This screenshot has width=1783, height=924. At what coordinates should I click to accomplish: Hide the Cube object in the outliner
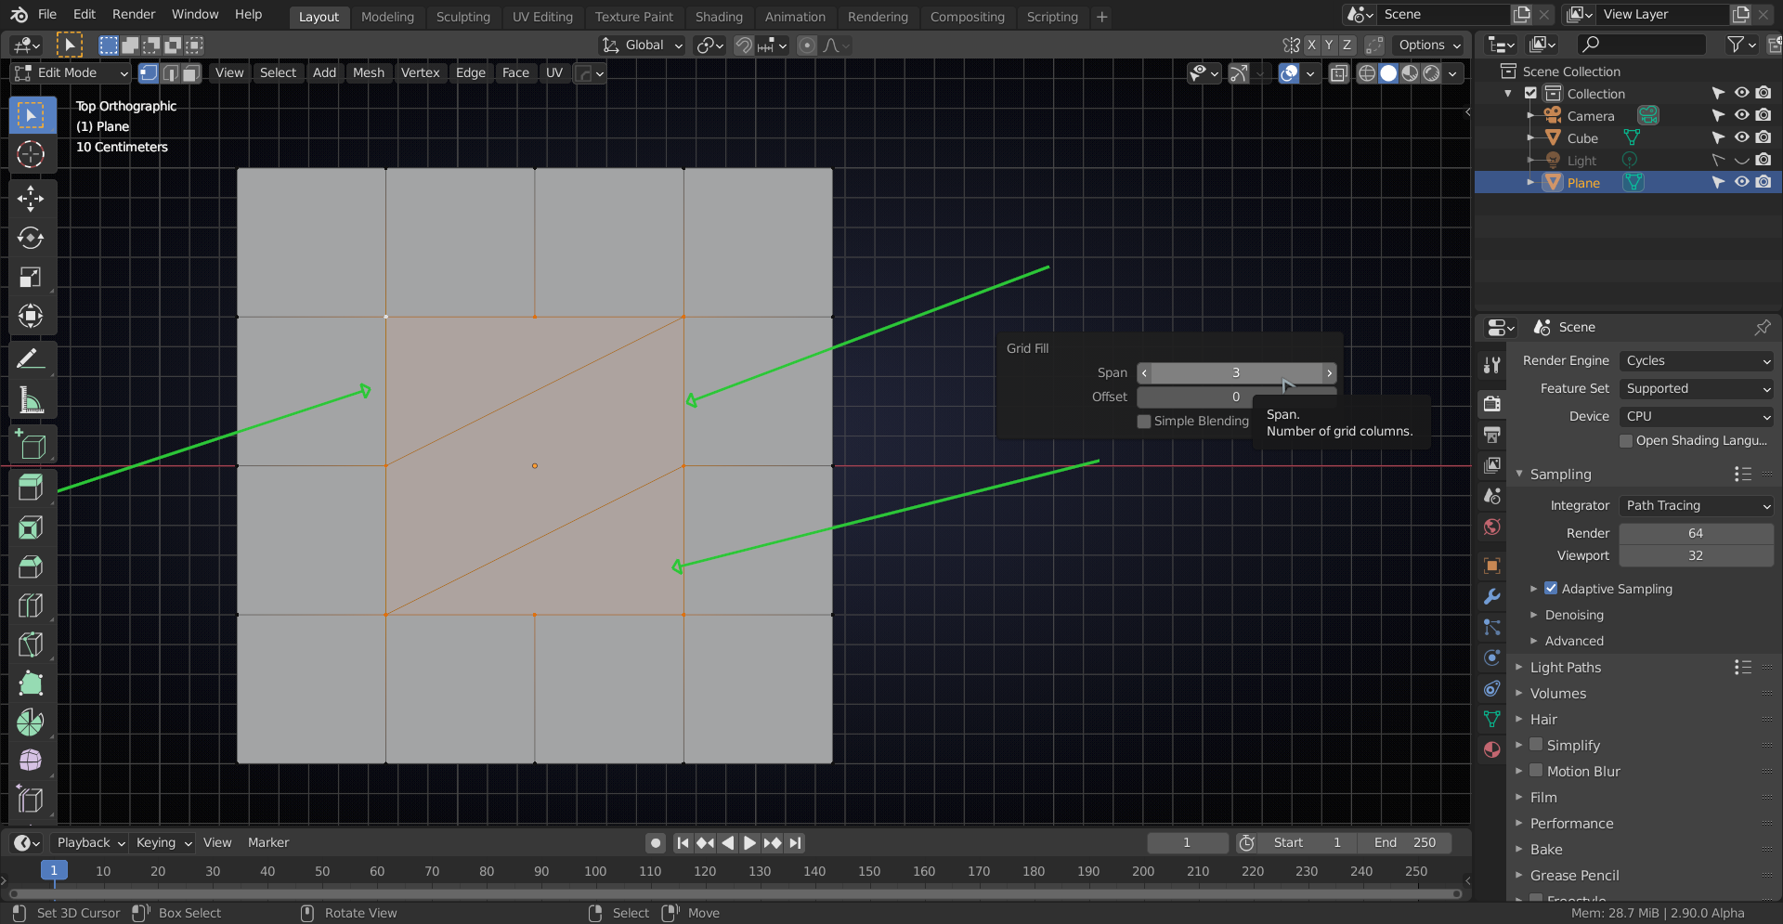coord(1740,137)
